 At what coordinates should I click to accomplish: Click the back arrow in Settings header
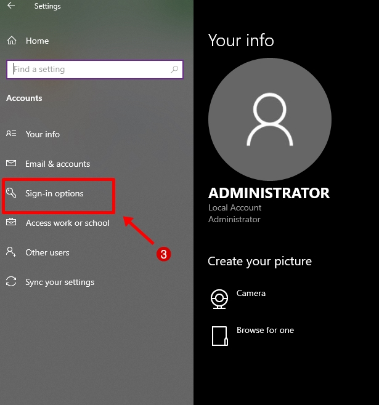[x=11, y=6]
